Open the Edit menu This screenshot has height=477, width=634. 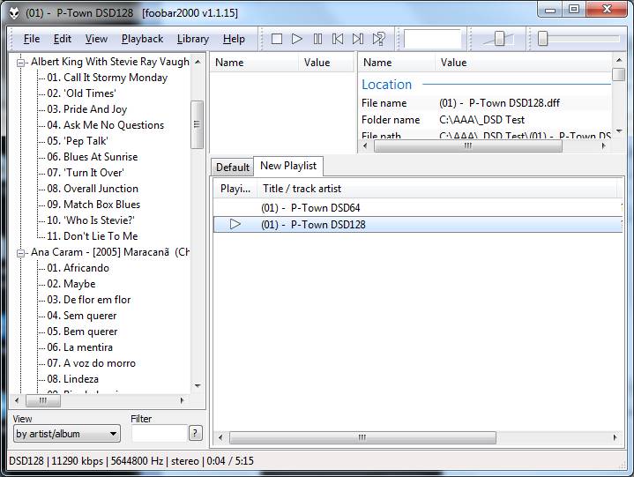63,39
